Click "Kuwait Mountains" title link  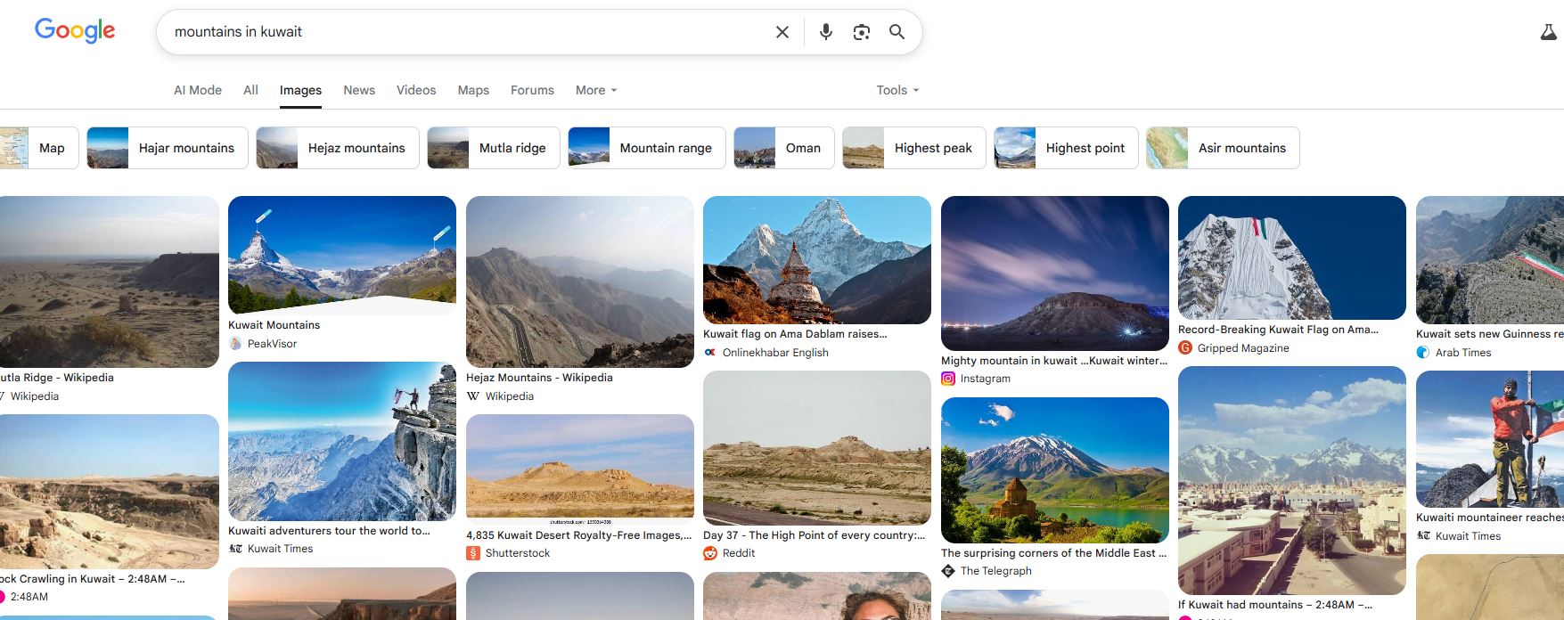point(274,325)
